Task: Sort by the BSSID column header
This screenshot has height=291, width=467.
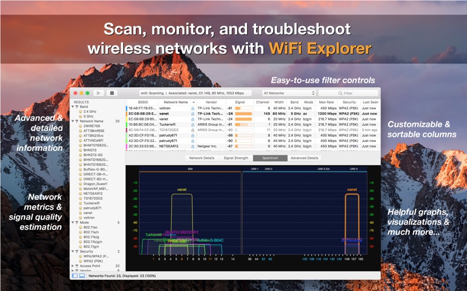Action: 143,102
